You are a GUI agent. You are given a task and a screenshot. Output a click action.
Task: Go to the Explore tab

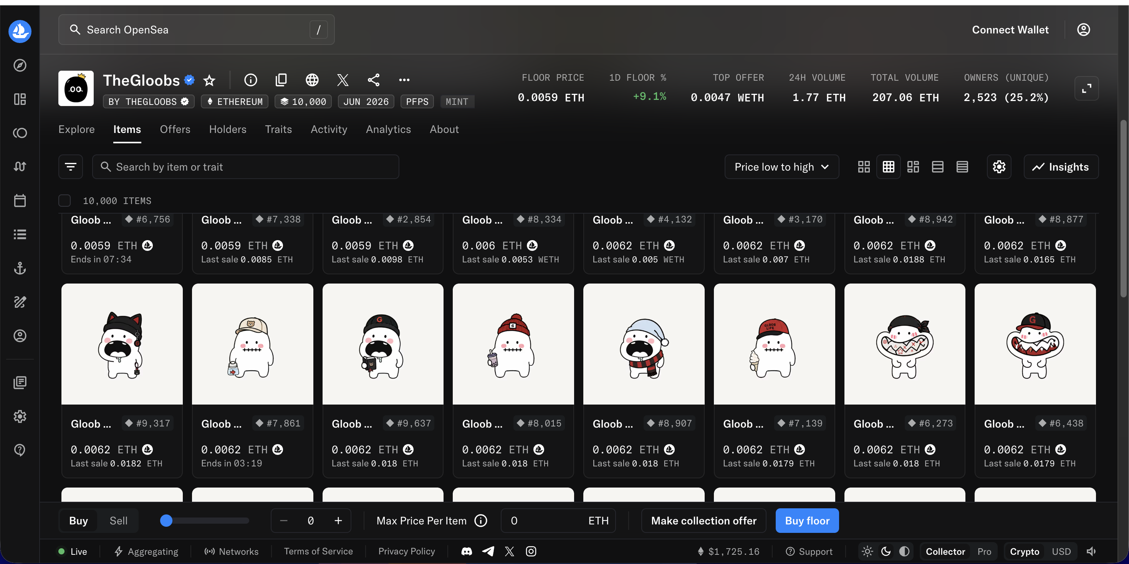pyautogui.click(x=76, y=129)
